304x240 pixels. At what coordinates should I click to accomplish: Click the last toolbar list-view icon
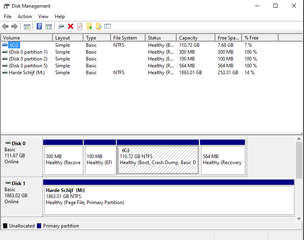(x=108, y=26)
